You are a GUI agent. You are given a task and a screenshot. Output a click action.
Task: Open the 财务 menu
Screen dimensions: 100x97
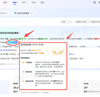[x=42, y=3]
